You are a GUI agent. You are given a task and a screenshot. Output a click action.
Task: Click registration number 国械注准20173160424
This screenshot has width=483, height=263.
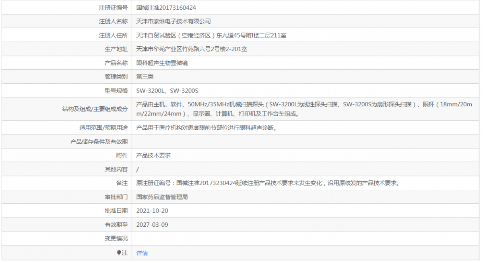click(x=166, y=8)
